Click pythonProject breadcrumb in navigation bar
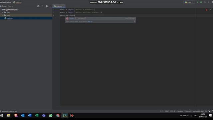The width and height of the screenshot is (213, 120). [x=5, y=2]
